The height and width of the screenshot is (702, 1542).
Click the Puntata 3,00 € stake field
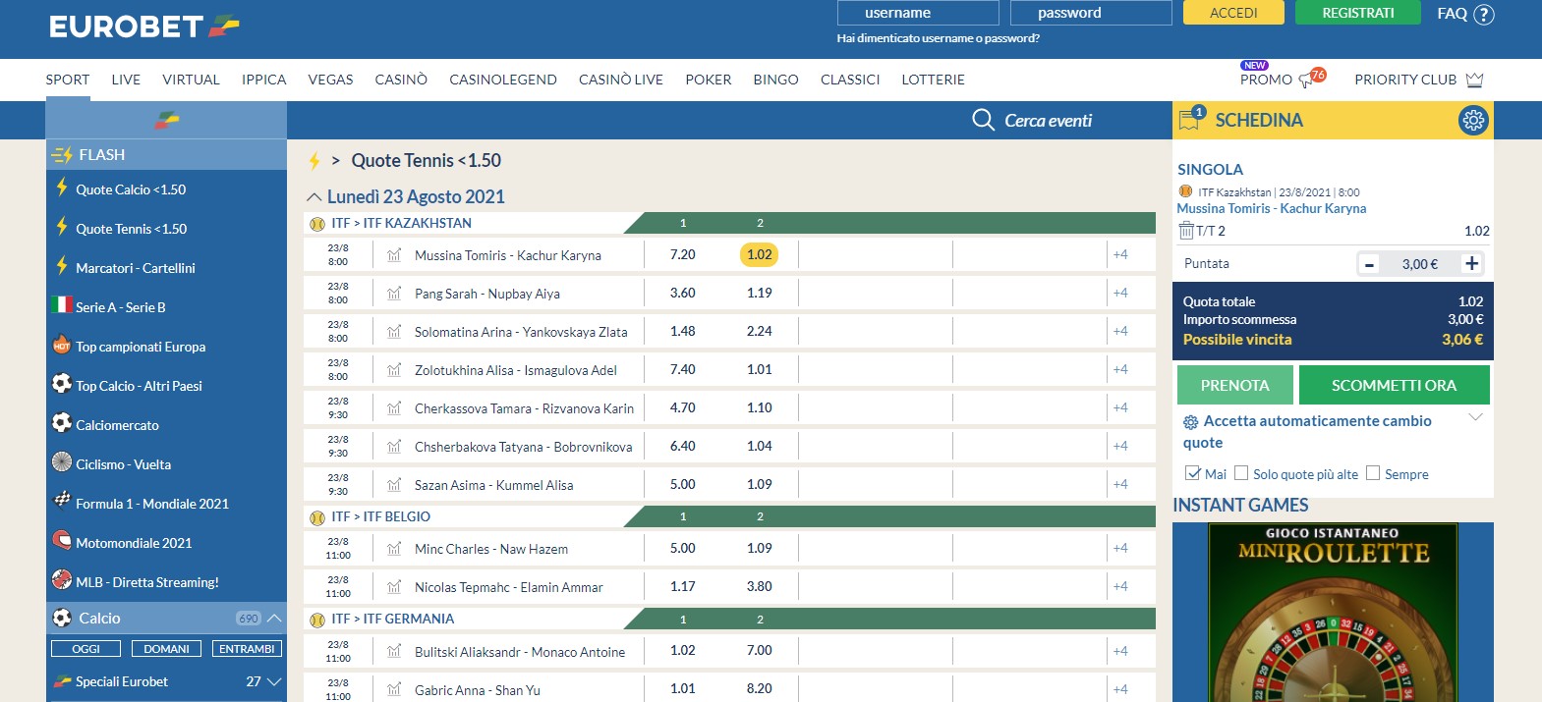coord(1419,264)
